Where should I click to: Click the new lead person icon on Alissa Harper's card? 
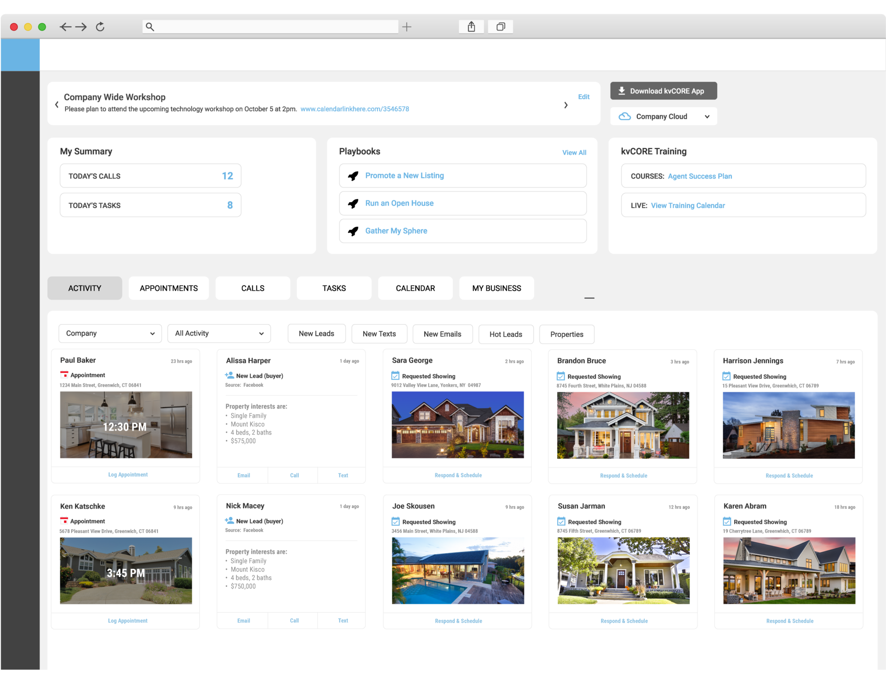point(229,375)
